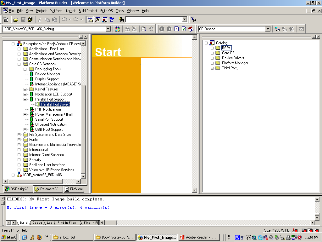Click the Paste icon on the toolbar
Image resolution: width=322 pixels, height=242 pixels.
[x=54, y=19]
